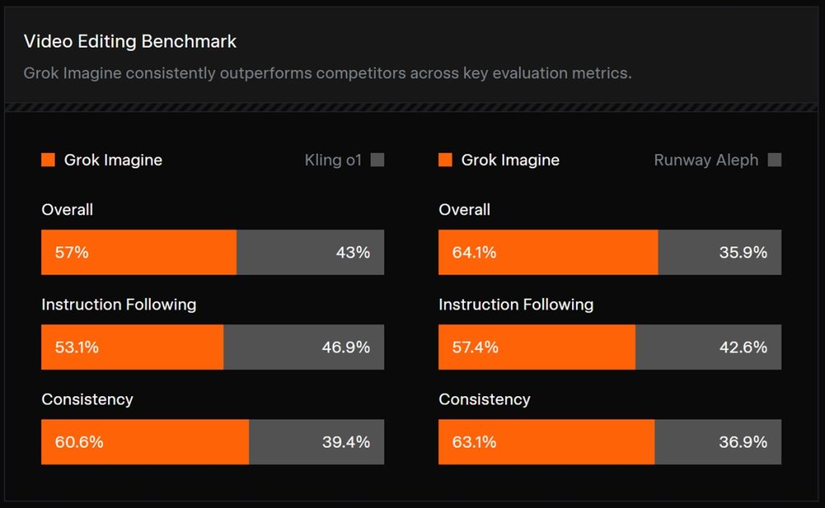The image size is (825, 508).
Task: Click the gray Kling o1 legend swatch
Action: (377, 160)
